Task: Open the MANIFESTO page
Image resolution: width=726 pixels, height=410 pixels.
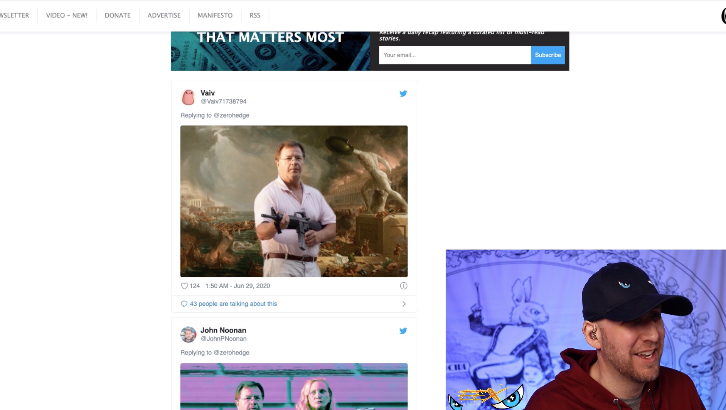Action: 215,15
